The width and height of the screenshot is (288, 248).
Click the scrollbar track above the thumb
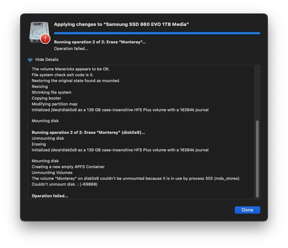point(257,93)
